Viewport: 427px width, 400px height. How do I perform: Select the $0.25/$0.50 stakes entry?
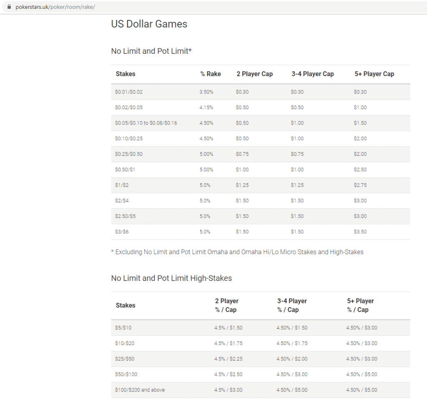(129, 154)
